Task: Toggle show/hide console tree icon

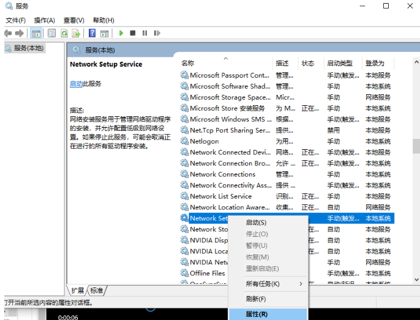Action: click(x=36, y=33)
